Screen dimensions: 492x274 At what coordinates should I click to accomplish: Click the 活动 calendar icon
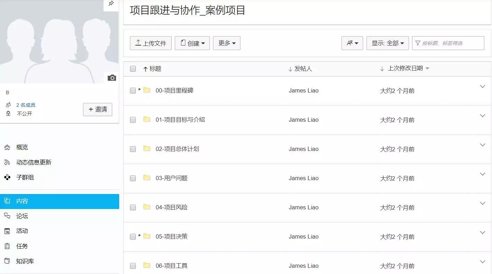click(x=7, y=231)
